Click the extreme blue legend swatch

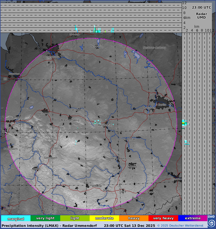(x=193, y=218)
